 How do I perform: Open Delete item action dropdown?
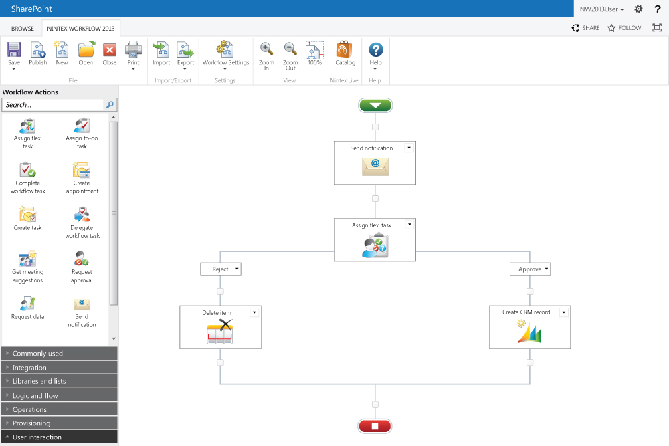(254, 312)
